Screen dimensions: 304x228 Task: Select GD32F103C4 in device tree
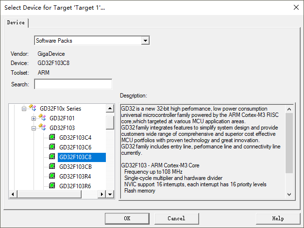[75, 138]
